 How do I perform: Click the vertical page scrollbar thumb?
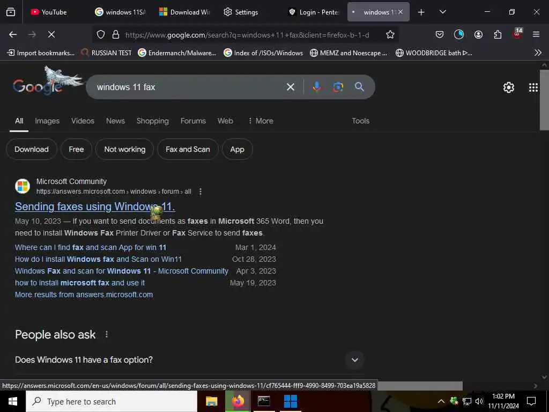544,100
